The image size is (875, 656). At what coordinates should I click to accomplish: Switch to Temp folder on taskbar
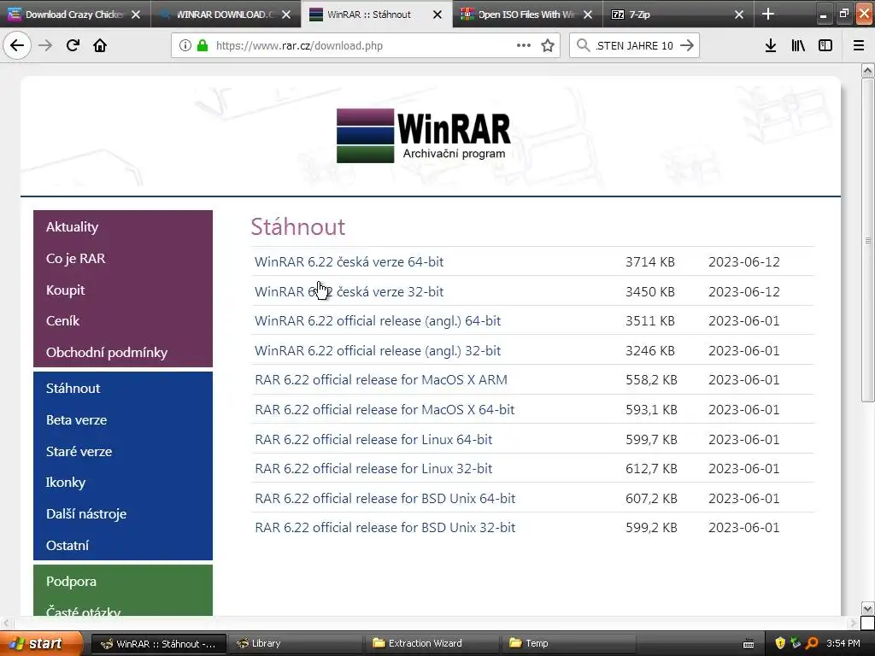point(568,643)
